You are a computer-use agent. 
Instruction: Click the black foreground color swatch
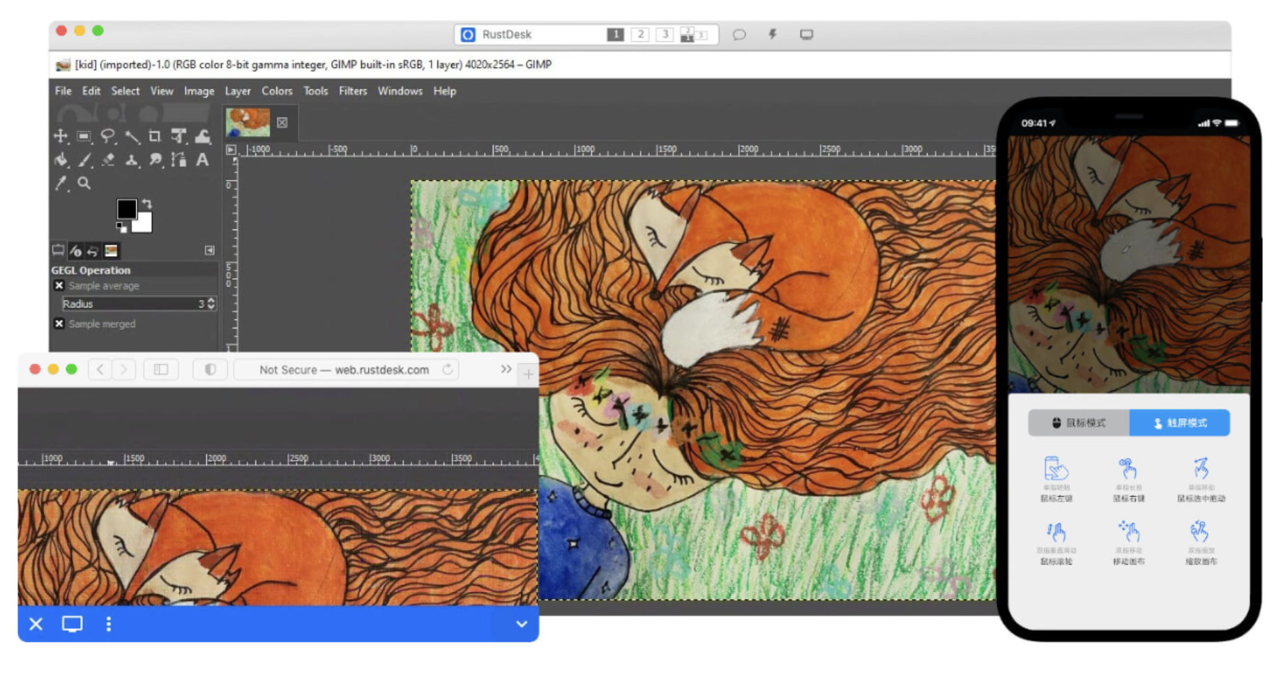[126, 208]
